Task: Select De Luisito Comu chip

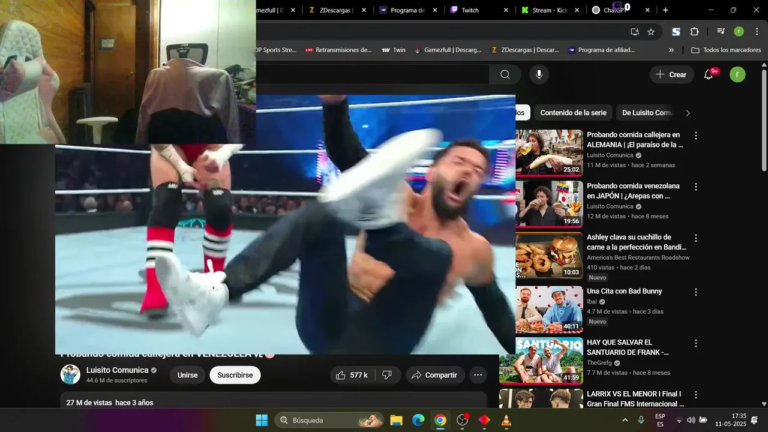Action: tap(648, 113)
